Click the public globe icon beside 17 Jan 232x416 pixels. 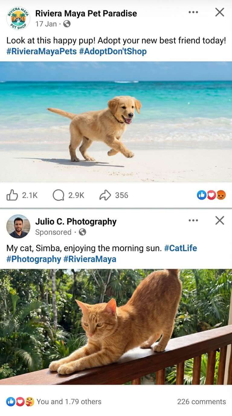click(67, 24)
